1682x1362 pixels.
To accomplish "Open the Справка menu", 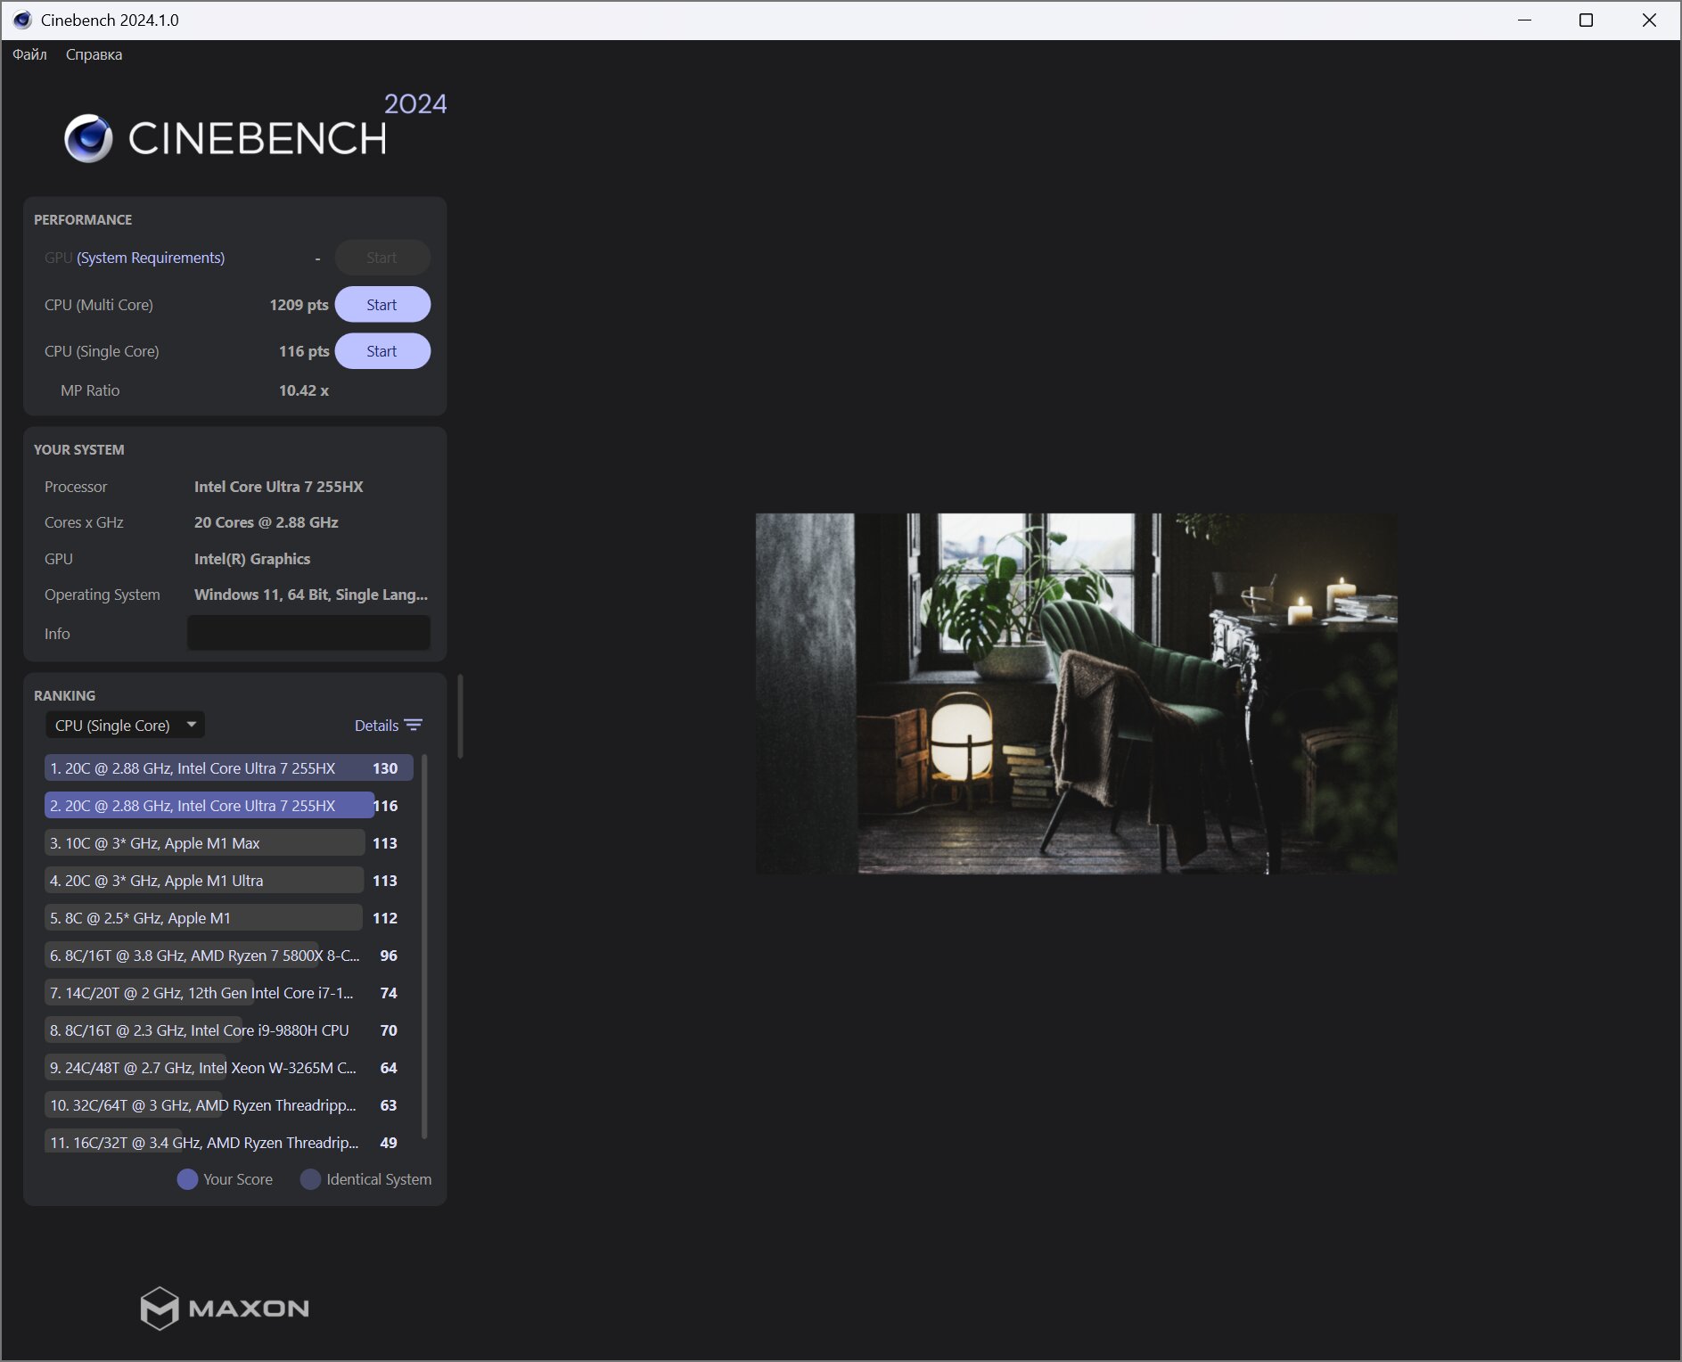I will [x=94, y=54].
